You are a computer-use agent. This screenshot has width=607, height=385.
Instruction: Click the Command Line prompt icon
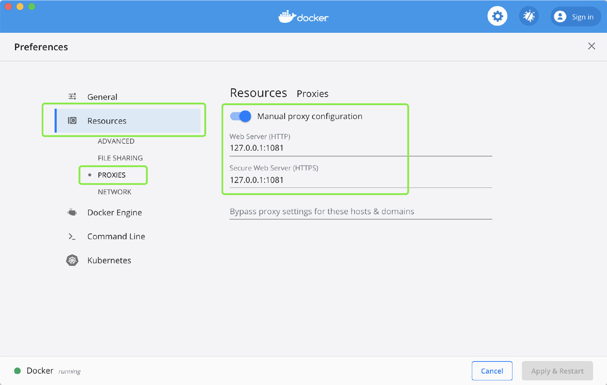click(72, 236)
